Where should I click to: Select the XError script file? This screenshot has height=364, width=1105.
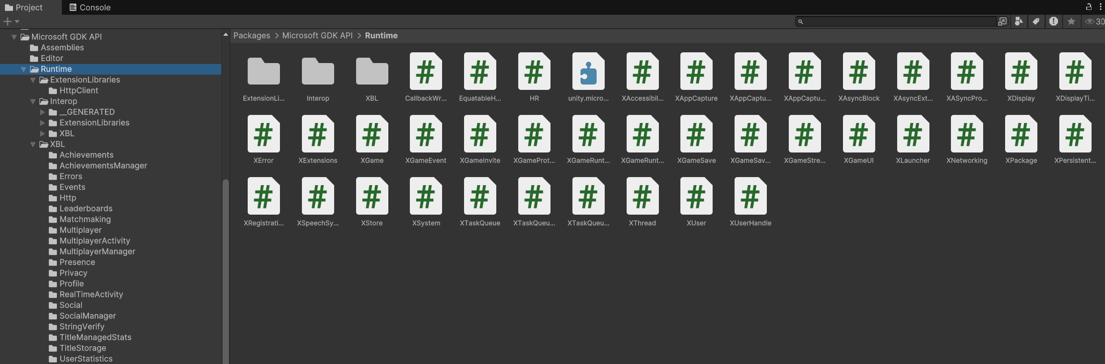click(x=263, y=140)
